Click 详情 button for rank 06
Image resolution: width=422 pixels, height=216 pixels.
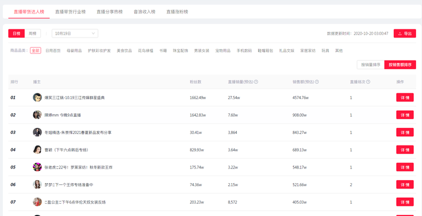(x=405, y=184)
